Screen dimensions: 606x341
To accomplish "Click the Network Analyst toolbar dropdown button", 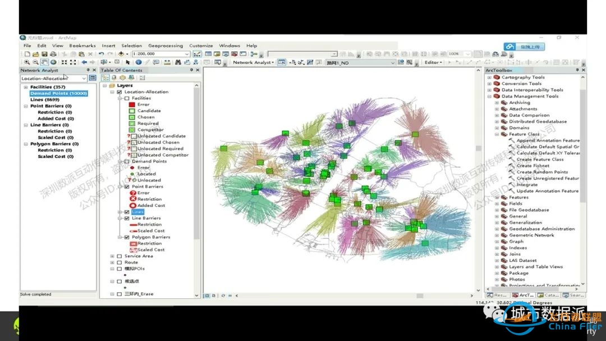I will pyautogui.click(x=254, y=62).
